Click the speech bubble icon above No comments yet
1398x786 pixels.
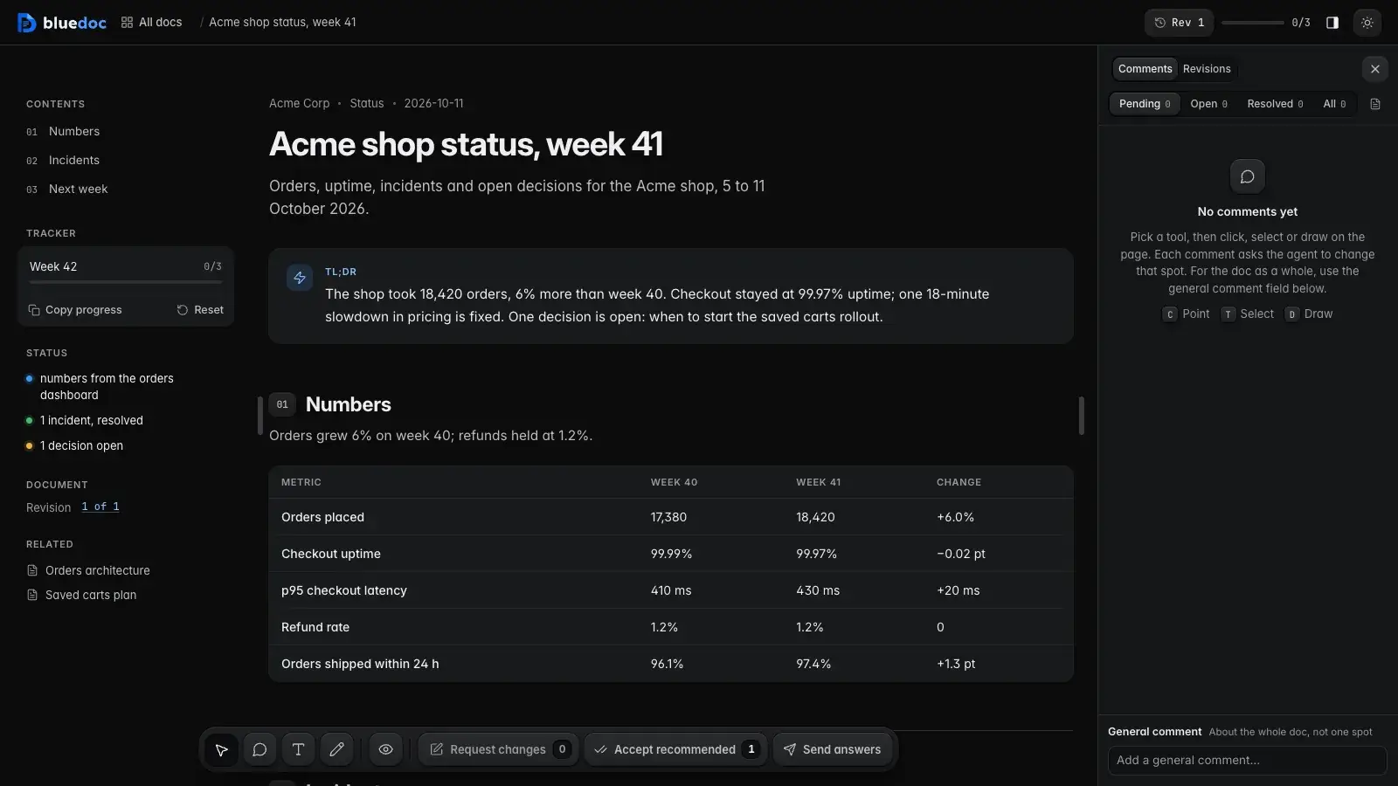[1248, 176]
